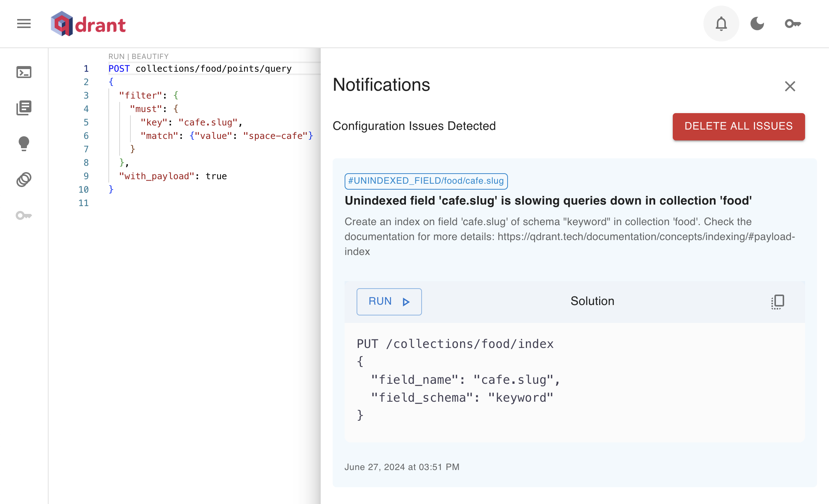Image resolution: width=829 pixels, height=504 pixels.
Task: Close the Notifications panel
Action: coord(790,86)
